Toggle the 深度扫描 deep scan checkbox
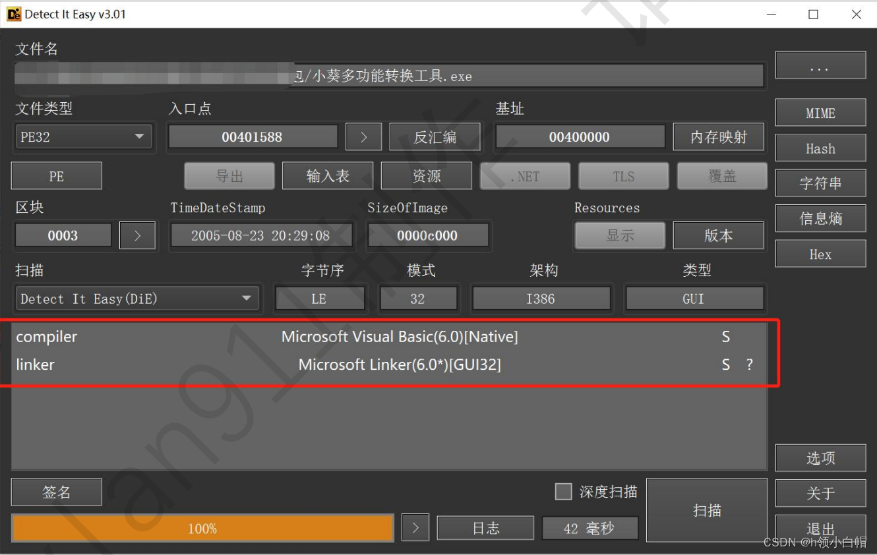The image size is (877, 555). tap(563, 492)
